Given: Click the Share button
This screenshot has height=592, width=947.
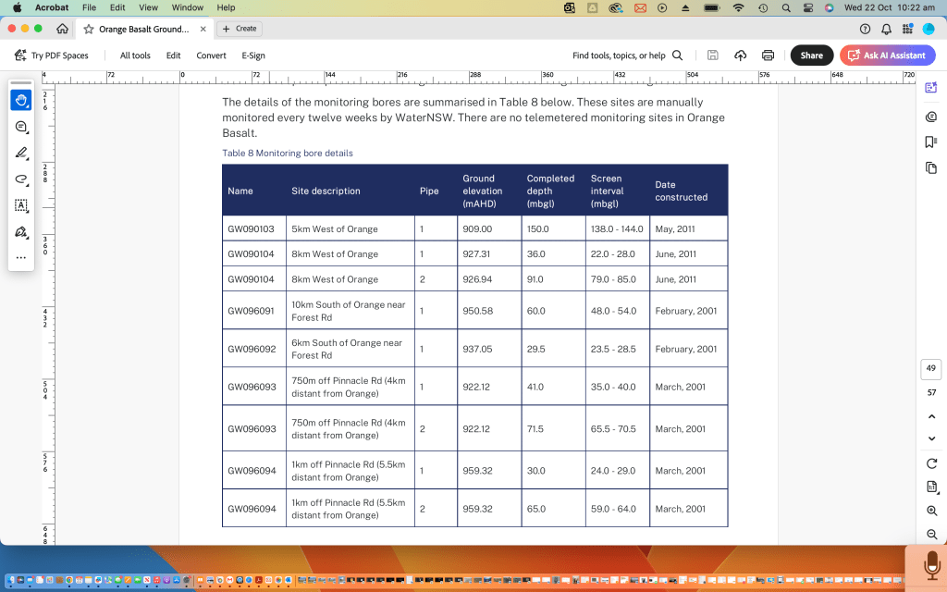Looking at the screenshot, I should click(x=811, y=55).
